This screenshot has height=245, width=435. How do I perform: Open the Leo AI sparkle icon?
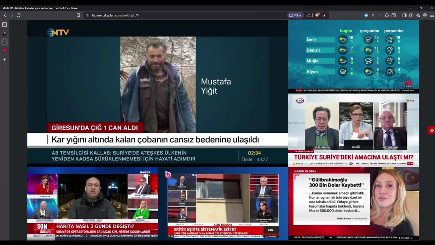click(x=418, y=15)
